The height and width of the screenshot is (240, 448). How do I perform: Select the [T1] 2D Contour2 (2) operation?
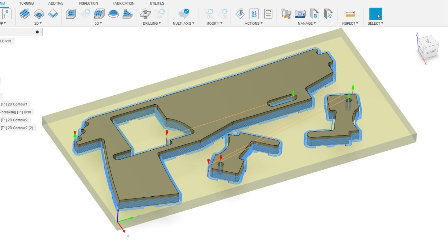click(17, 128)
